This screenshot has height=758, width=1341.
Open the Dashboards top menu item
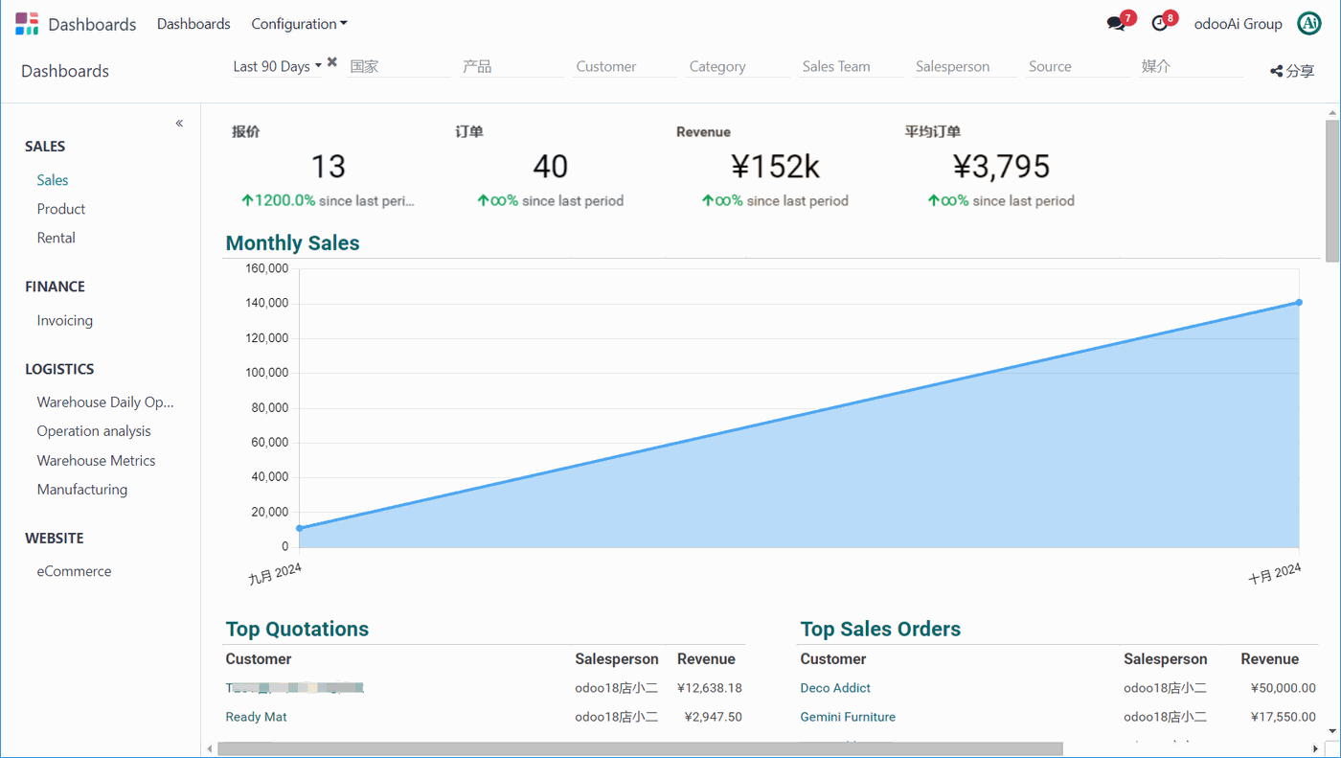(x=193, y=24)
